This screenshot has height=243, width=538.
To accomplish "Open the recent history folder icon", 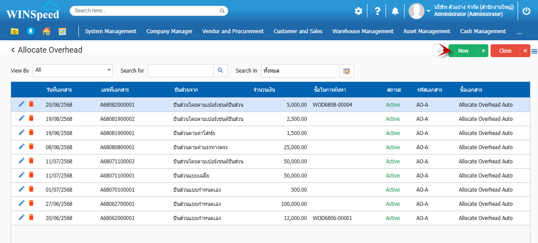I will point(15,31).
